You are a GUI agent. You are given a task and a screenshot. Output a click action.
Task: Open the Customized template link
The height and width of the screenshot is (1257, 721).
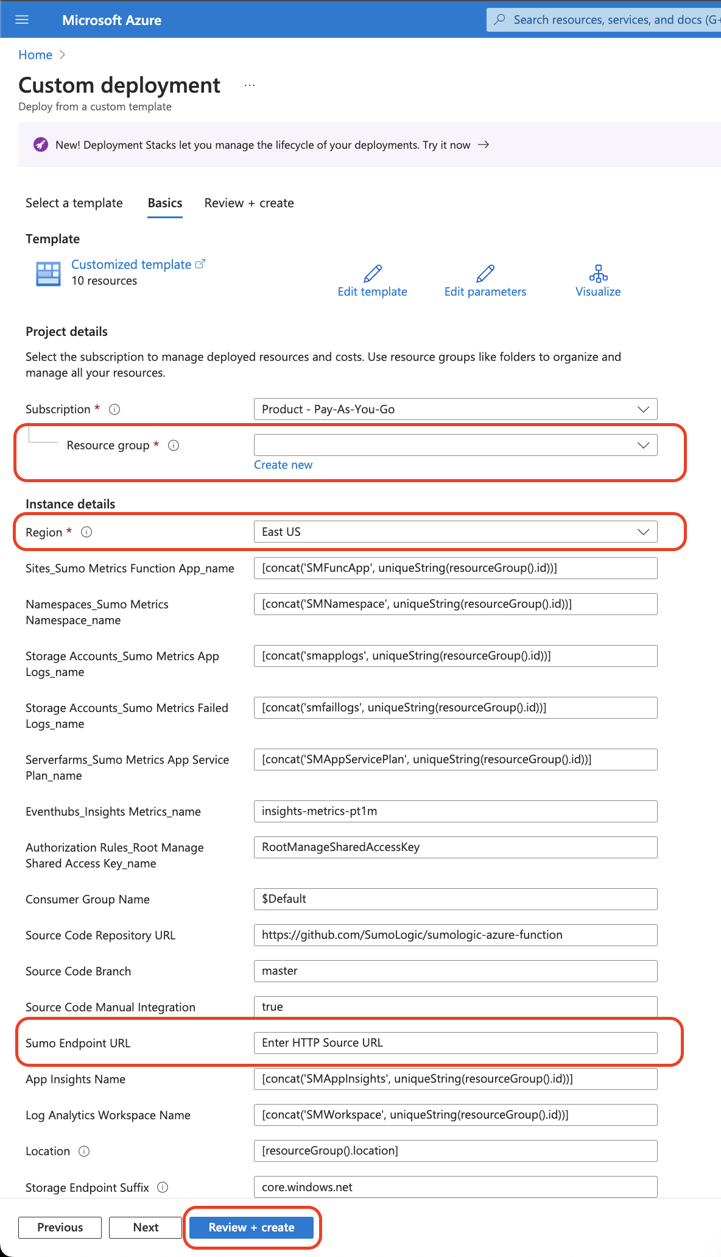(132, 265)
